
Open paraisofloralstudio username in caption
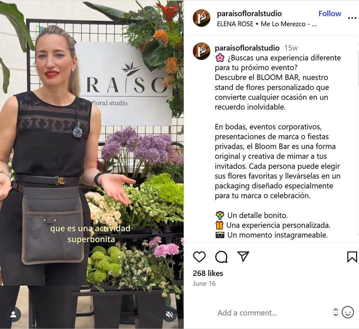pyautogui.click(x=247, y=48)
